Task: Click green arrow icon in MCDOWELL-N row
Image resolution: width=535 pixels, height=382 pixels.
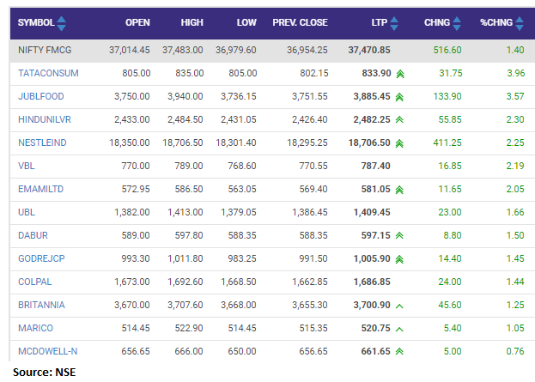Action: (399, 352)
